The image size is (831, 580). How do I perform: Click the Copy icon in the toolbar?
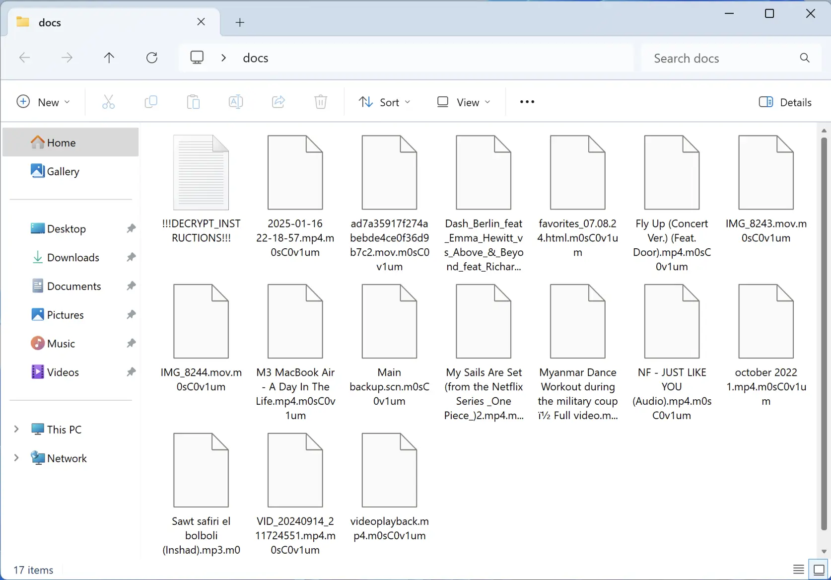point(151,102)
